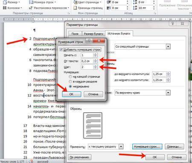Click the word Подгорецкий at line 2
This screenshot has height=163, width=192.
point(44,38)
